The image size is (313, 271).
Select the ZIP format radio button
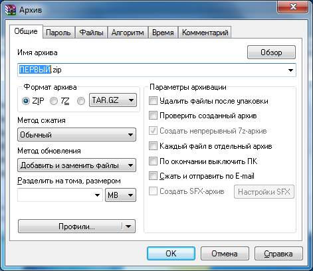26,101
